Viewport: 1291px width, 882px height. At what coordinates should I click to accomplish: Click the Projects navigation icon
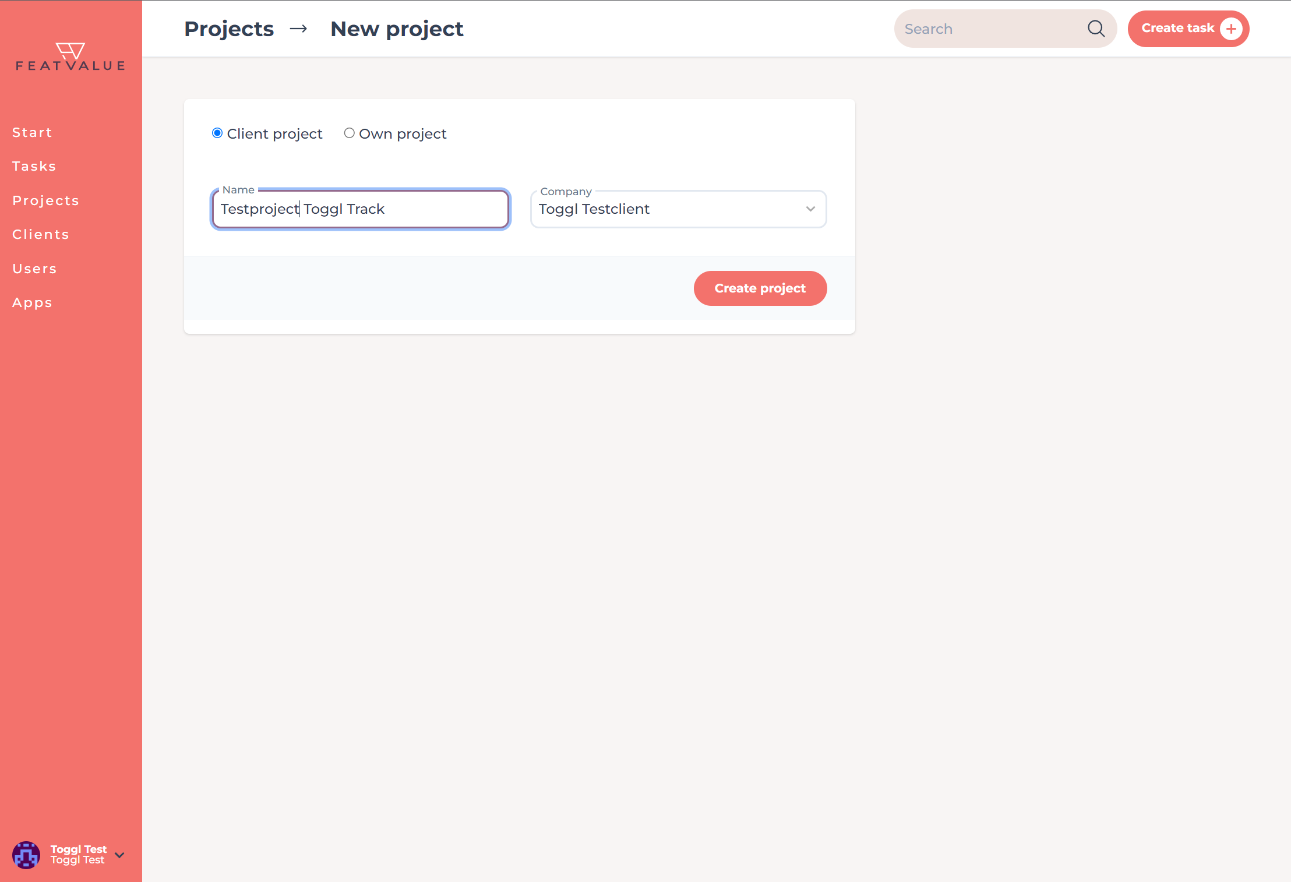point(46,200)
